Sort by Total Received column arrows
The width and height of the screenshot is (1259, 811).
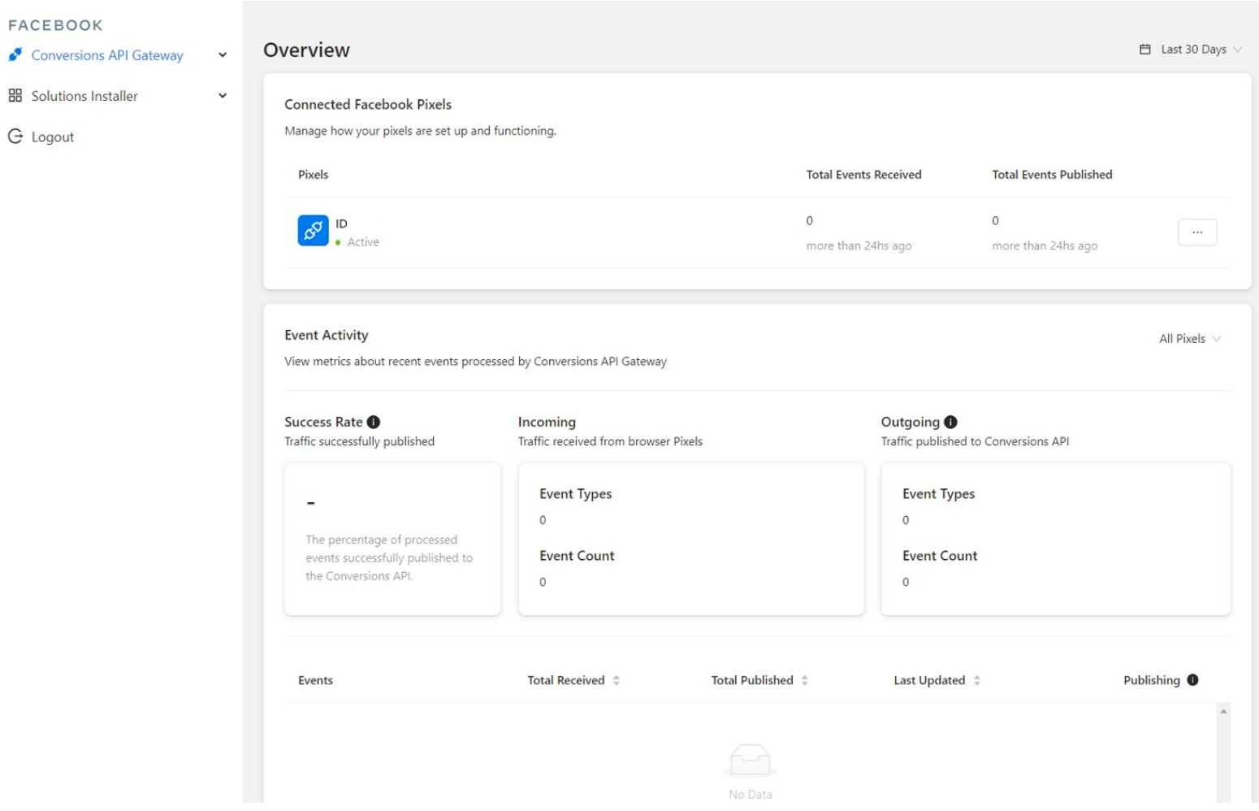pyautogui.click(x=617, y=680)
